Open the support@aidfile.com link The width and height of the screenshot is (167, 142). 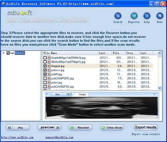[x=59, y=137]
